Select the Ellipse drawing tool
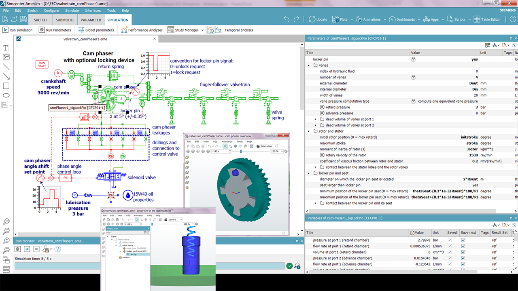The width and height of the screenshot is (518, 291). [6, 96]
